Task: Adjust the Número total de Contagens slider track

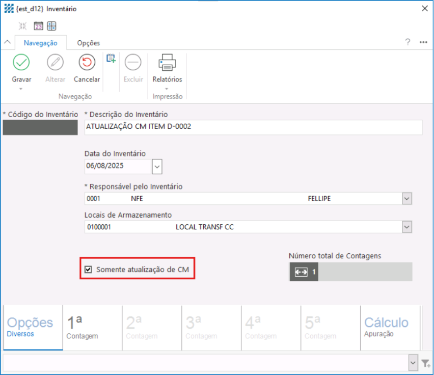Action: tap(350, 272)
